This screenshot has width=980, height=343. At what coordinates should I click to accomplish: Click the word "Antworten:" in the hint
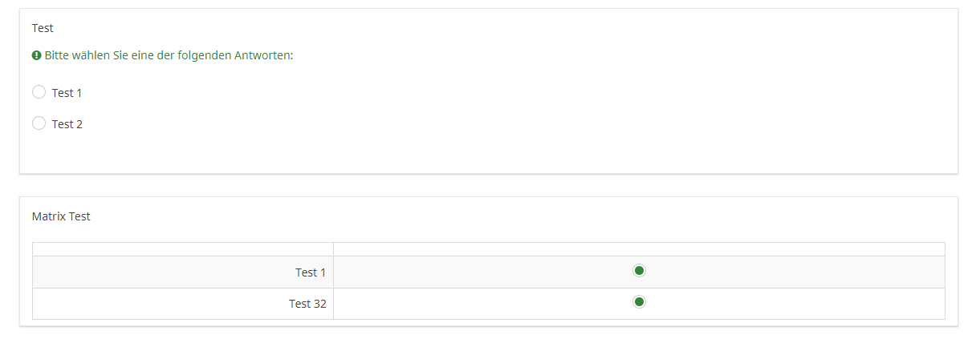tap(263, 56)
